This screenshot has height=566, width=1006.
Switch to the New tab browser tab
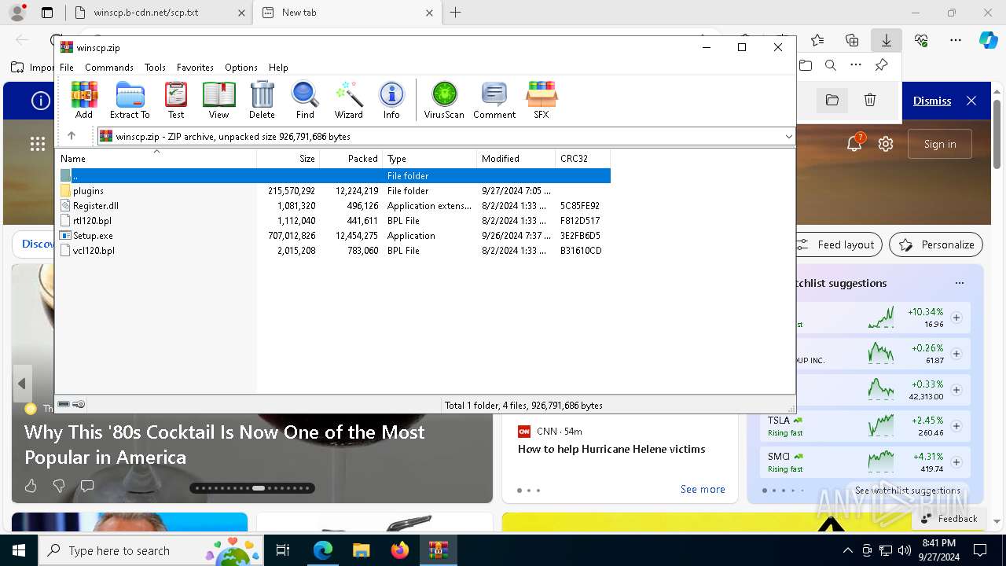point(348,13)
